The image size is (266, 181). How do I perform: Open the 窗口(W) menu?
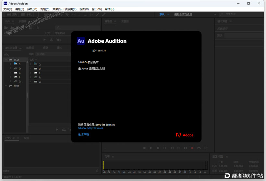97,9
